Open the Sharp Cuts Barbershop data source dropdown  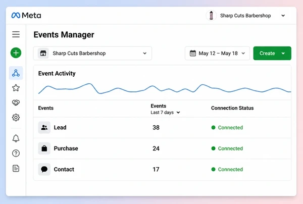92,54
